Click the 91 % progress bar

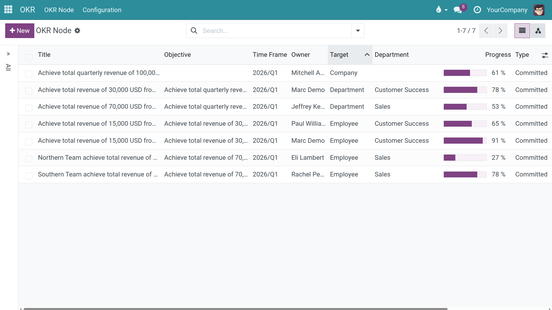click(465, 141)
